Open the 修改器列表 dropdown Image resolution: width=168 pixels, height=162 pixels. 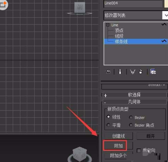click(x=165, y=15)
